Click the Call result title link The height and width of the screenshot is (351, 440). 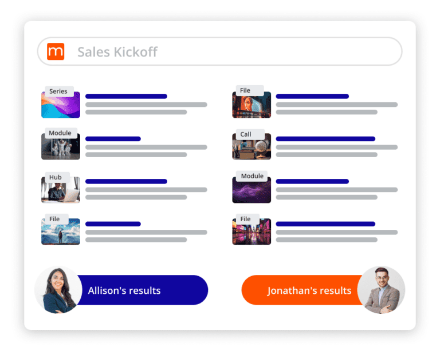(x=325, y=138)
